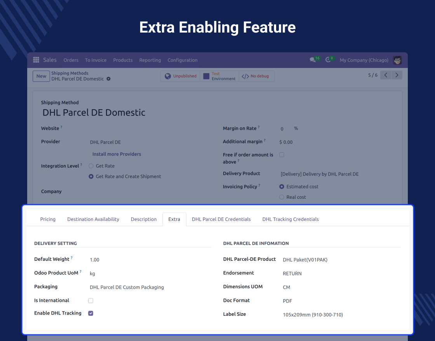The width and height of the screenshot is (435, 341).
Task: Go to next record with right arrow
Action: point(397,75)
